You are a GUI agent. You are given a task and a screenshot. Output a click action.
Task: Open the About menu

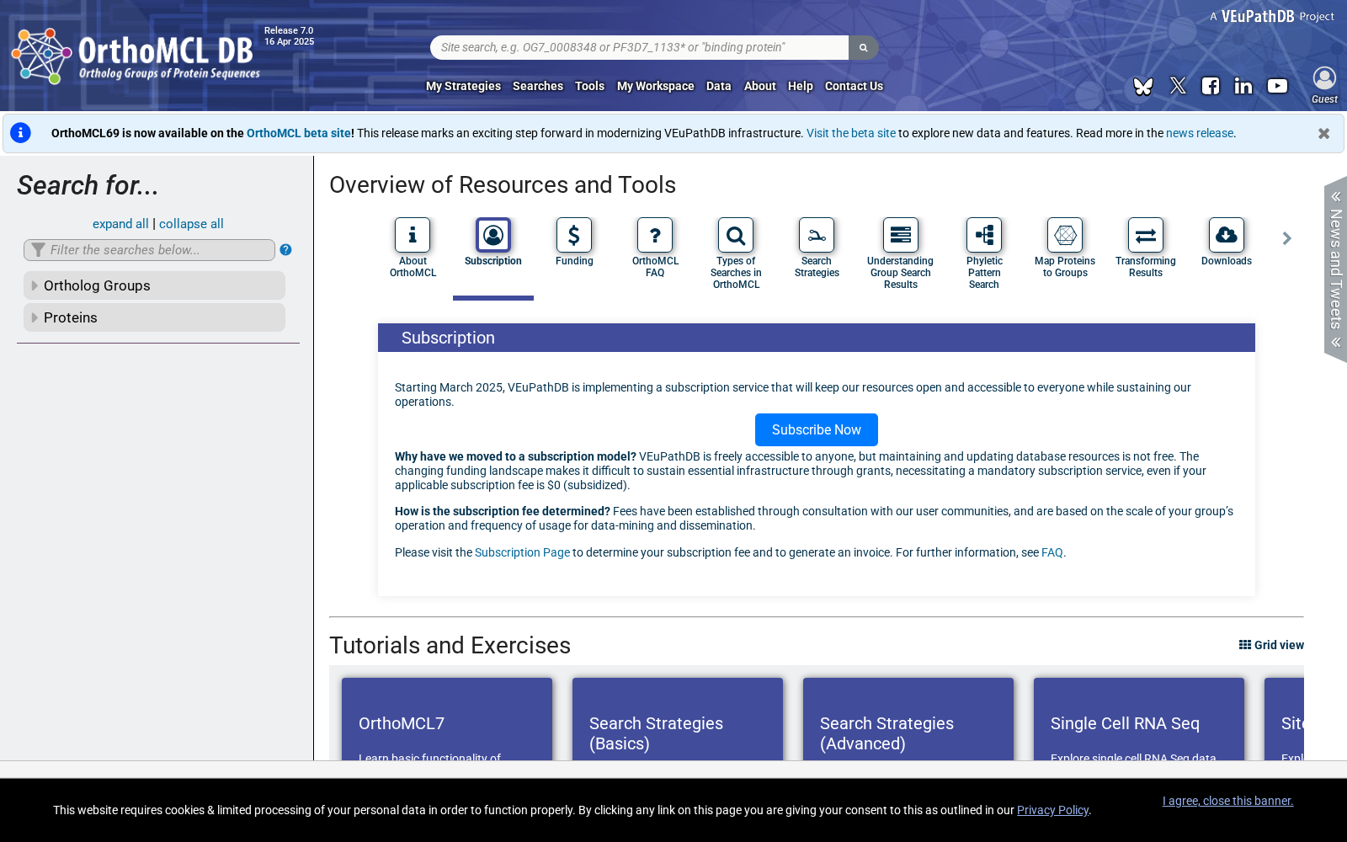tap(760, 86)
